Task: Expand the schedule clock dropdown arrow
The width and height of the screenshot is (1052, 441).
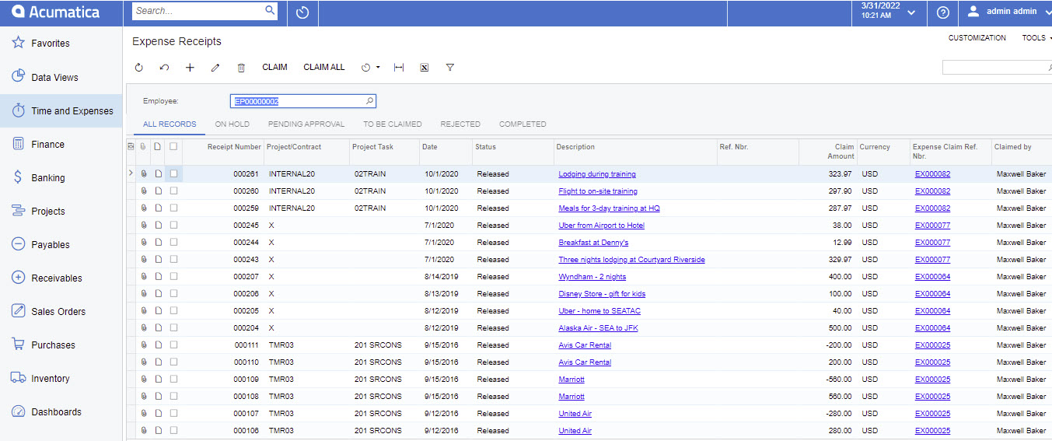Action: point(378,68)
